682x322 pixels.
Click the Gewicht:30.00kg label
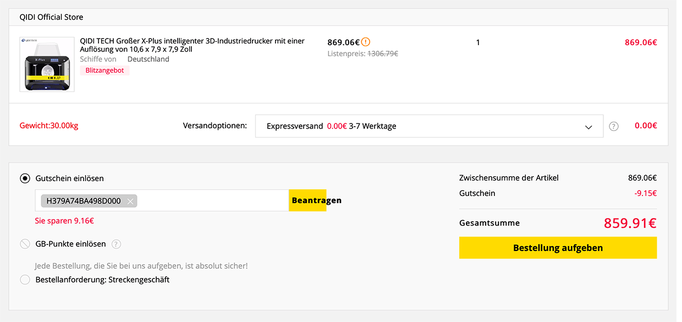click(49, 125)
